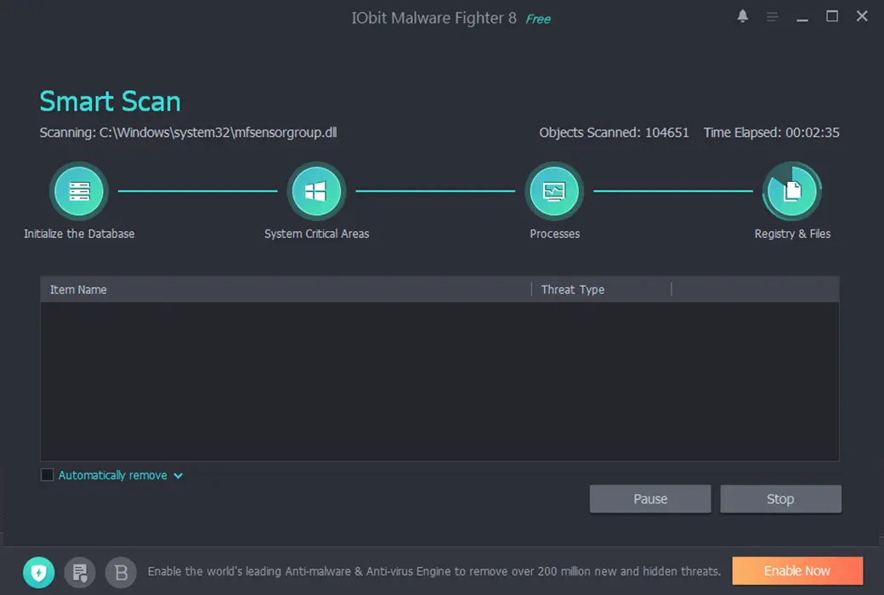Screen dimensions: 884x595
Task: Open the hamburger options menu
Action: point(772,17)
